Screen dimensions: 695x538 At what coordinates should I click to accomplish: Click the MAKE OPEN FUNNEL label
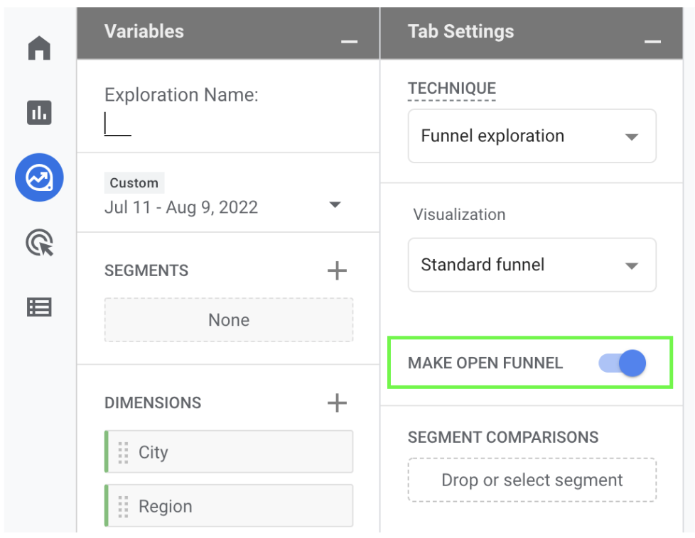pos(485,363)
